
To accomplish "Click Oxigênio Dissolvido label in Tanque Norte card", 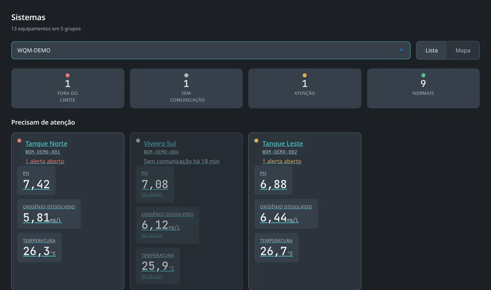I will 49,206.
